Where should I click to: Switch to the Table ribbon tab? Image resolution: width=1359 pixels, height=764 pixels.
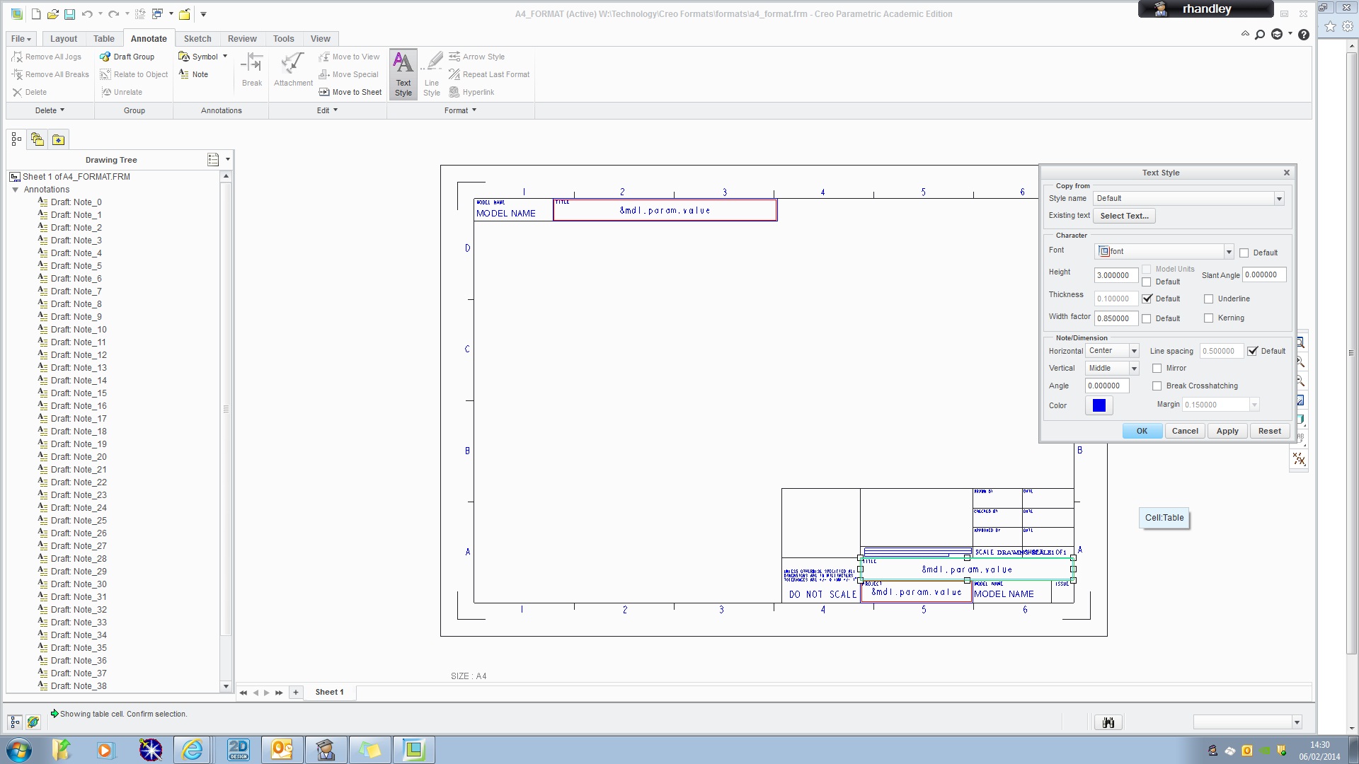point(103,38)
